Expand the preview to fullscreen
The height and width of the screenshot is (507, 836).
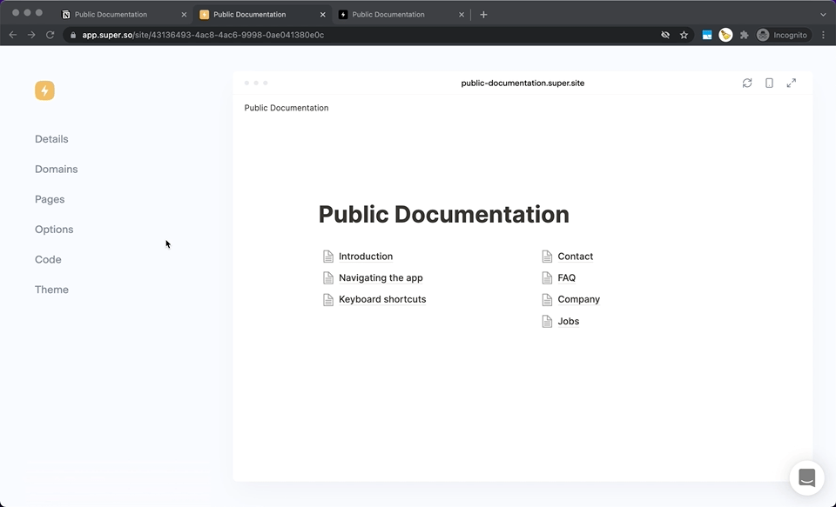(x=791, y=83)
